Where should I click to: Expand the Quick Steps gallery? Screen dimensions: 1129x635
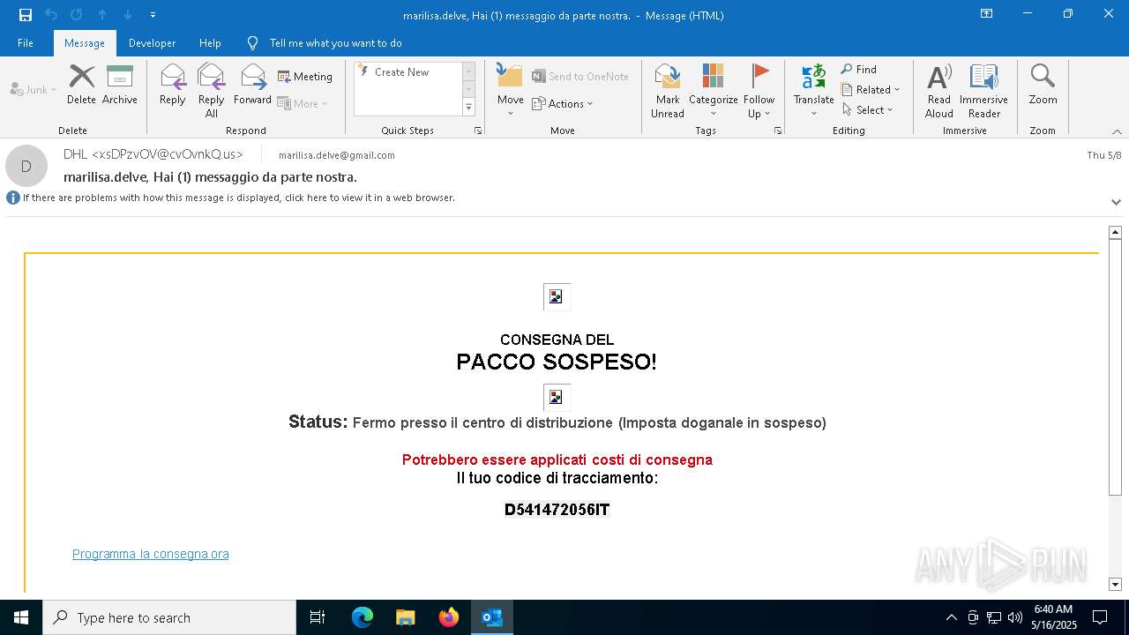pyautogui.click(x=469, y=108)
